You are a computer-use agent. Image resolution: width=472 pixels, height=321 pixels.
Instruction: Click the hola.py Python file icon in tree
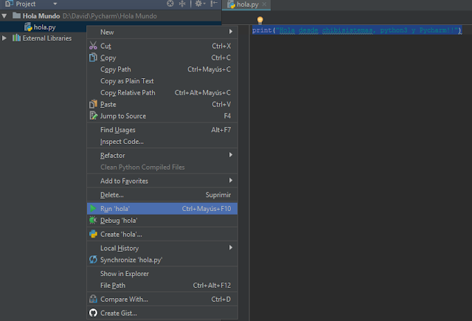pos(28,27)
